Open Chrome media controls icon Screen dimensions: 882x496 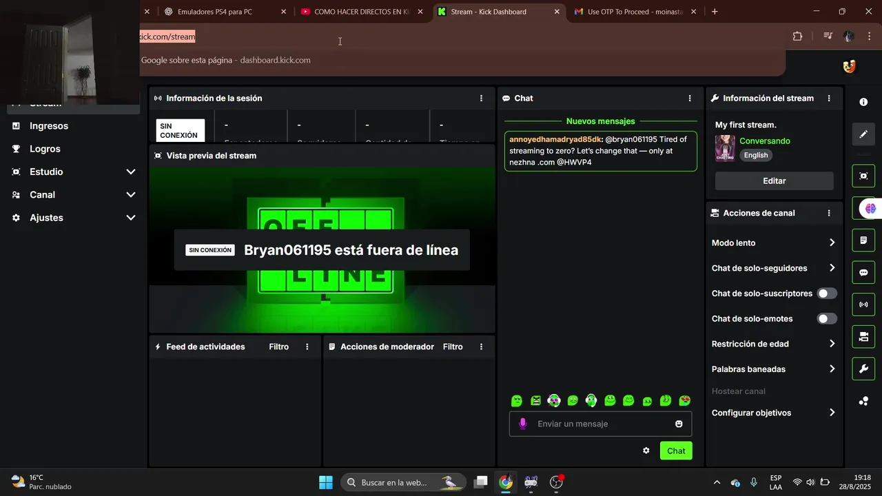click(x=828, y=37)
